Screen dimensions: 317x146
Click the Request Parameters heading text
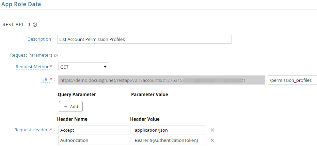(x=31, y=55)
